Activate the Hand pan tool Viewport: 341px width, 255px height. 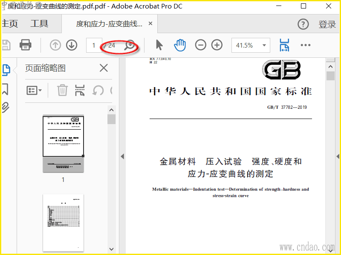pyautogui.click(x=180, y=45)
